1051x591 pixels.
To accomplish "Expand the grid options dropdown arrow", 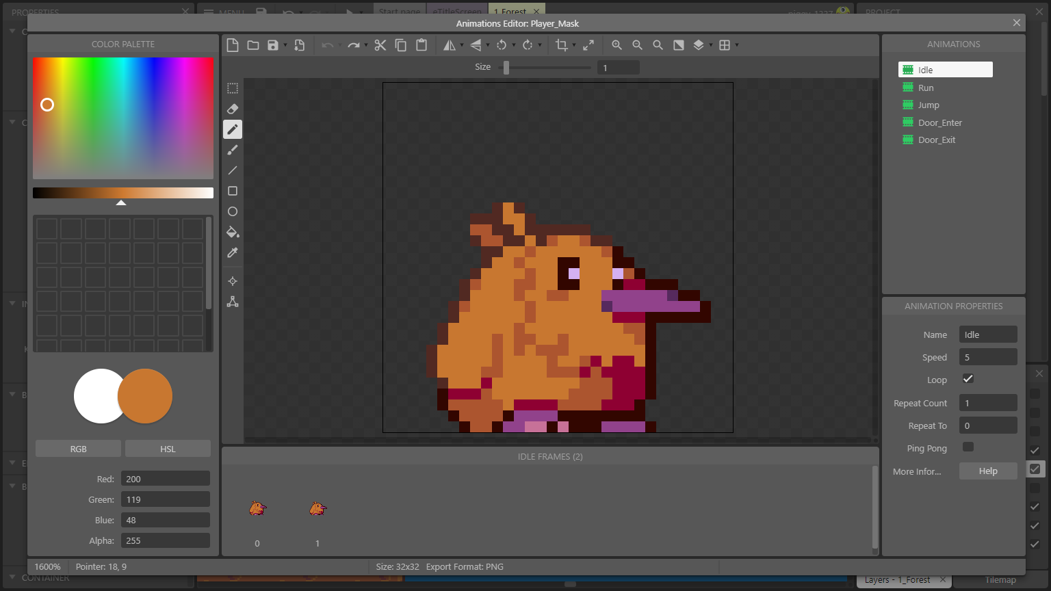I will tap(737, 46).
